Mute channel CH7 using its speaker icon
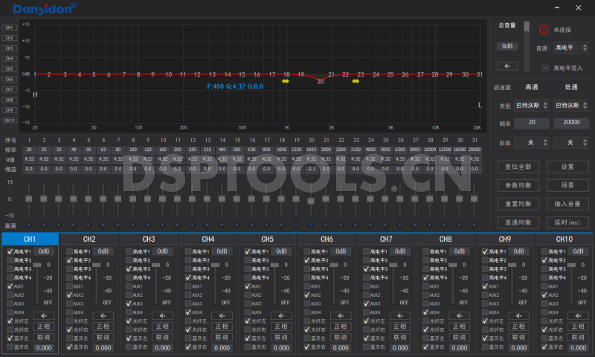 point(402,315)
